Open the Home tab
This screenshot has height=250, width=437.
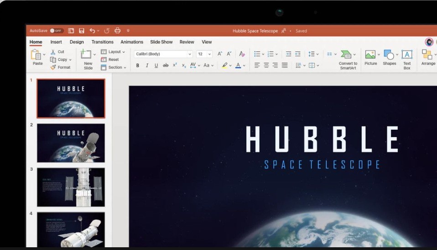point(36,42)
